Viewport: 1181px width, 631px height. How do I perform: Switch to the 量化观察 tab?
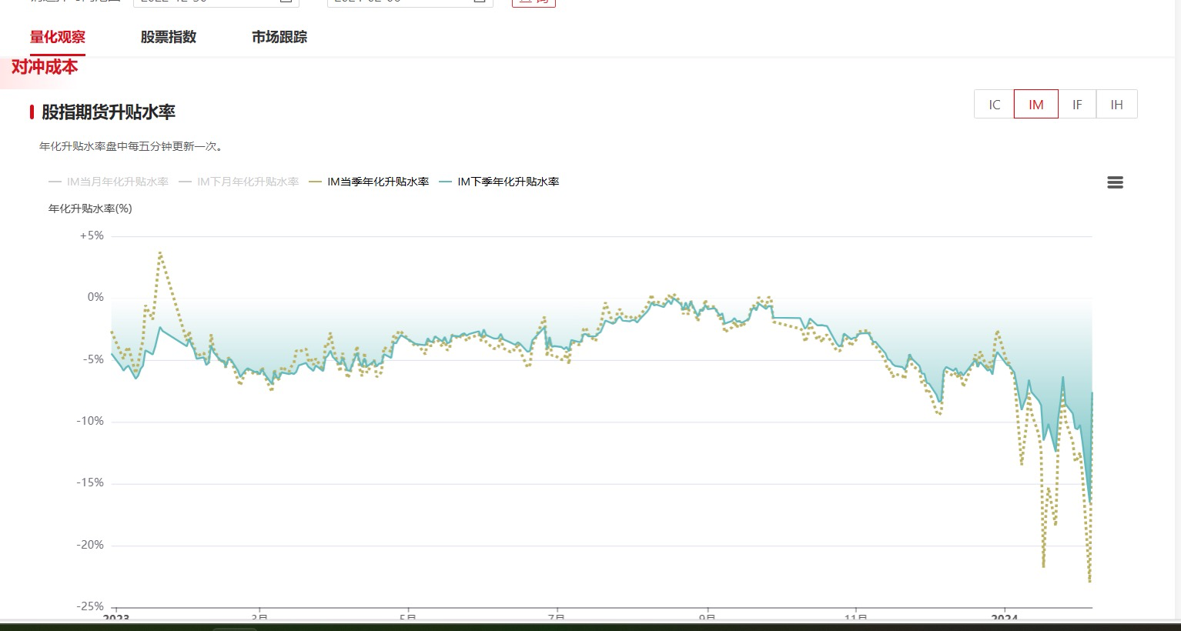pos(58,37)
